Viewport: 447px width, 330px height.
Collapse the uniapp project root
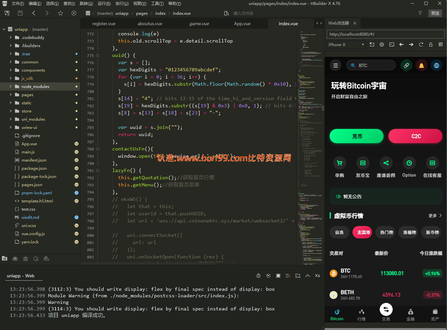pyautogui.click(x=4, y=29)
